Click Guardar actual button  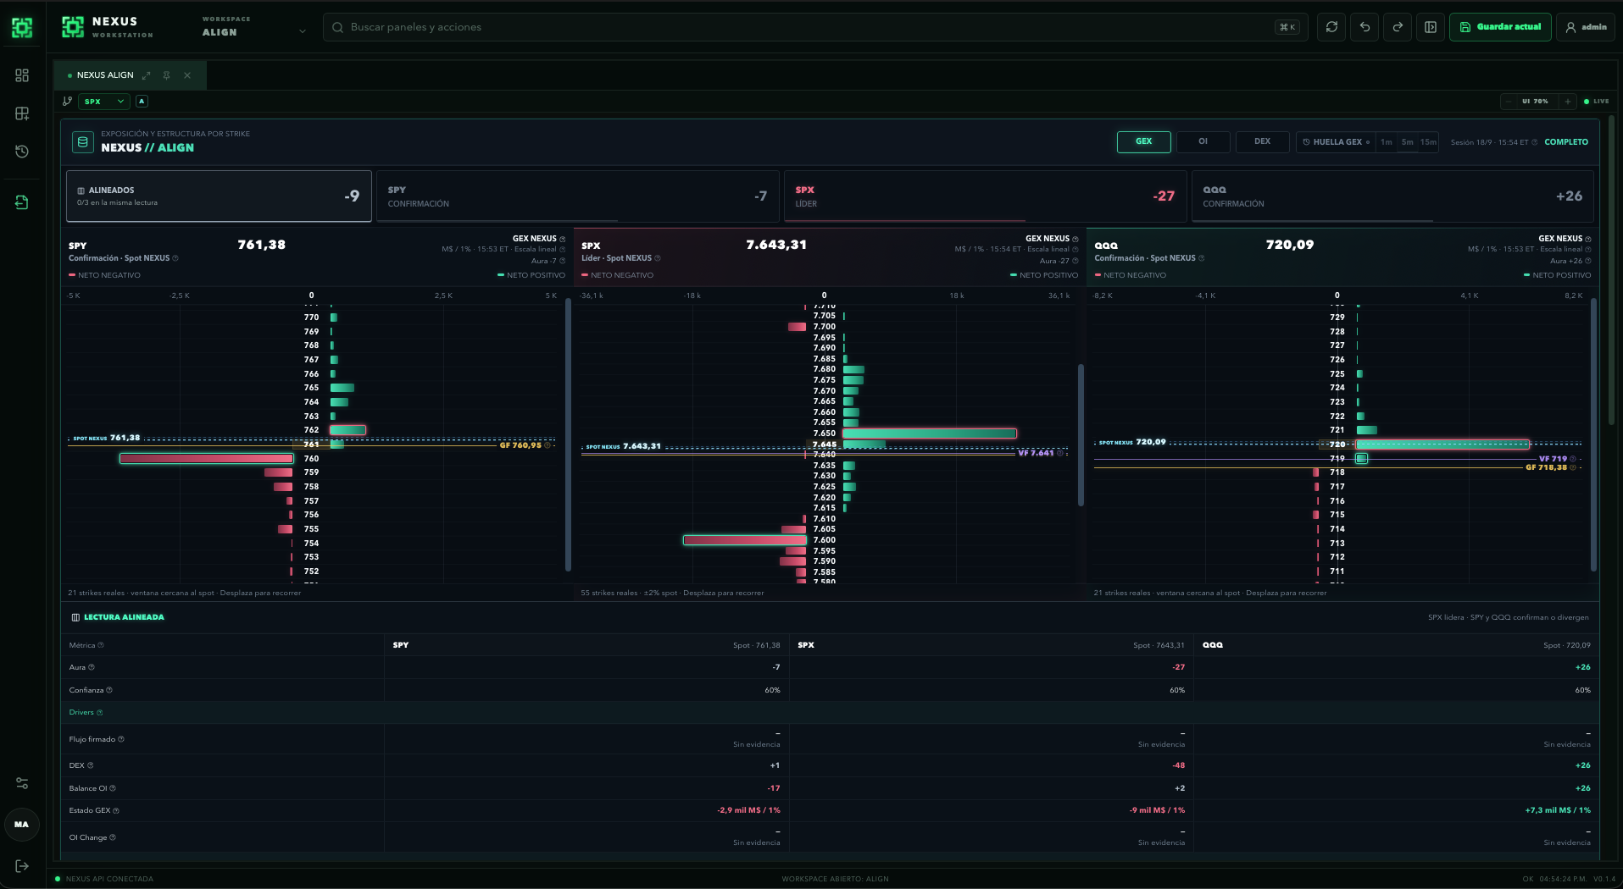pos(1500,27)
